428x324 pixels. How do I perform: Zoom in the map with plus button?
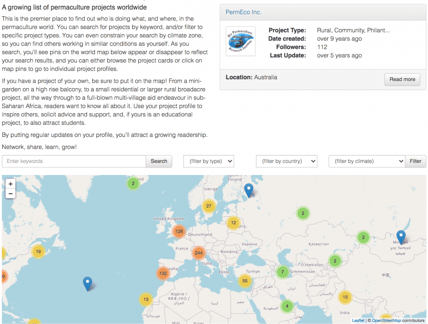click(x=10, y=184)
